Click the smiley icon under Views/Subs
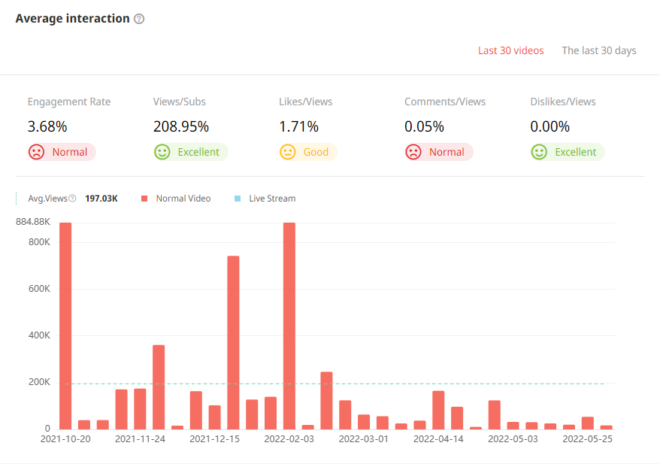The width and height of the screenshot is (660, 464). coord(162,152)
